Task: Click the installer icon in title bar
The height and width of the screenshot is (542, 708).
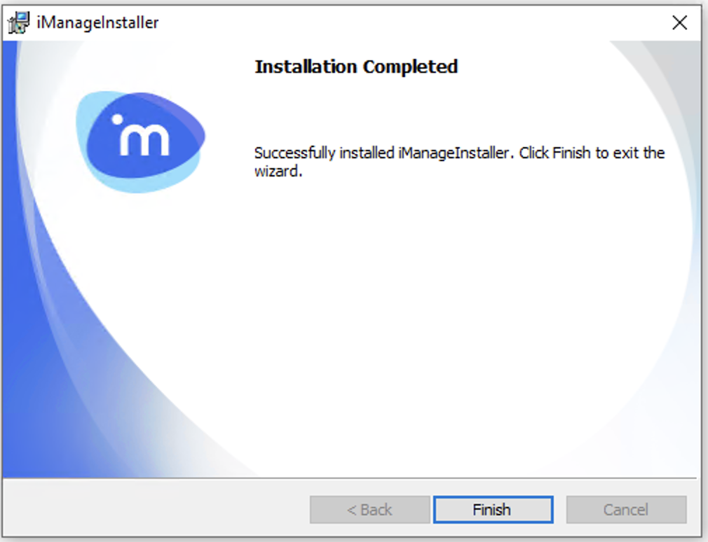Action: tap(18, 22)
